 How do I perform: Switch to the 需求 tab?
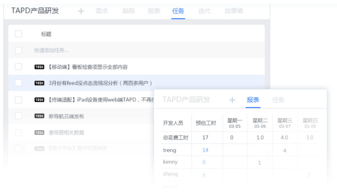click(102, 11)
